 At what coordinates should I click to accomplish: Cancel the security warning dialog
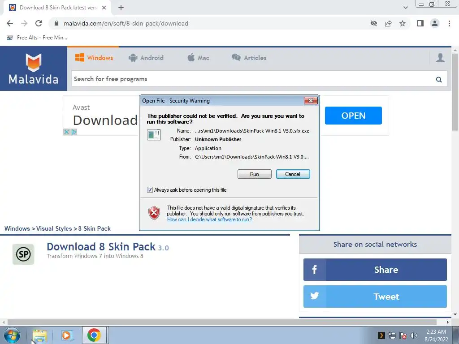pyautogui.click(x=293, y=174)
